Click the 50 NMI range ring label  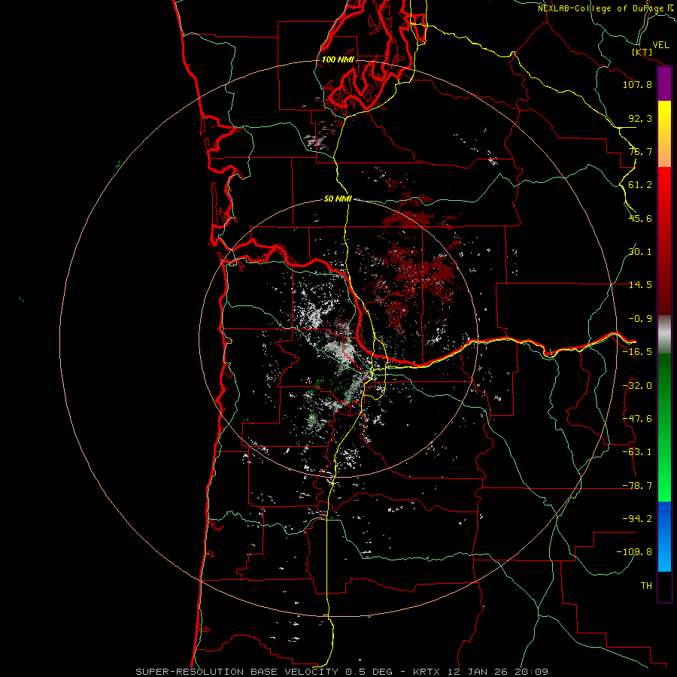click(338, 199)
